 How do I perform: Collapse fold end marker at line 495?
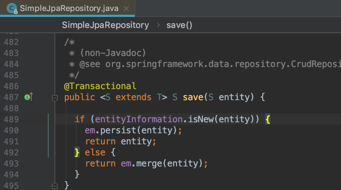(x=55, y=186)
